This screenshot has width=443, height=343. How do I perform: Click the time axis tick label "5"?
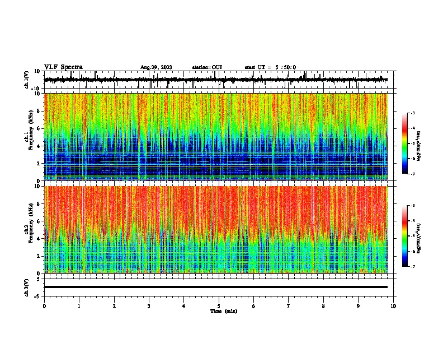pos(219,306)
